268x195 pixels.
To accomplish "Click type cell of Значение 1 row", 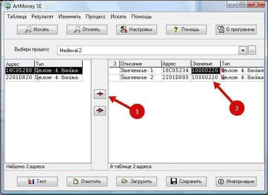I will [x=242, y=70].
